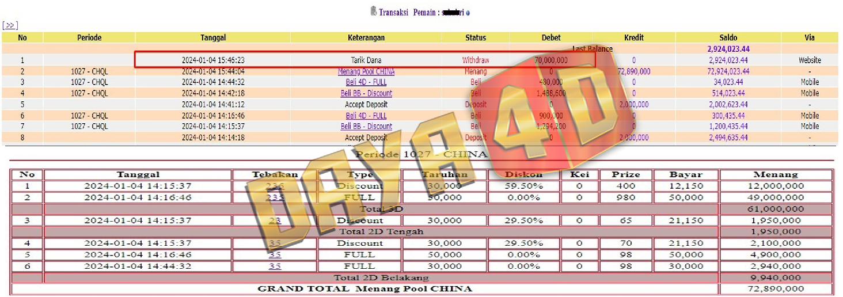Image resolution: width=843 pixels, height=297 pixels.
Task: Click the Tebakan number 23 link
Action: click(275, 220)
